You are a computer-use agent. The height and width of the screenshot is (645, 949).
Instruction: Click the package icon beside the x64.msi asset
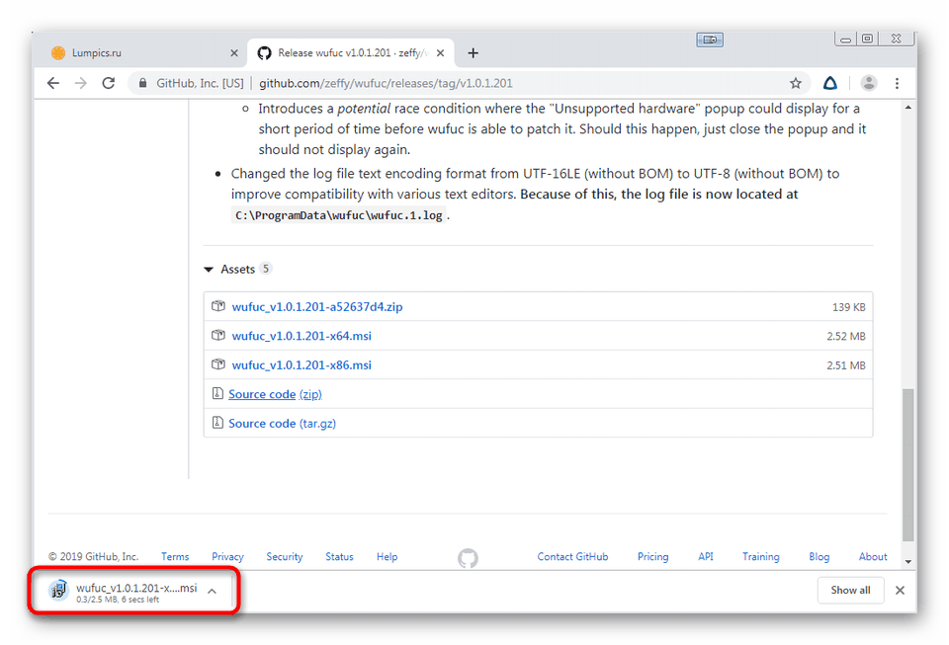(x=217, y=335)
